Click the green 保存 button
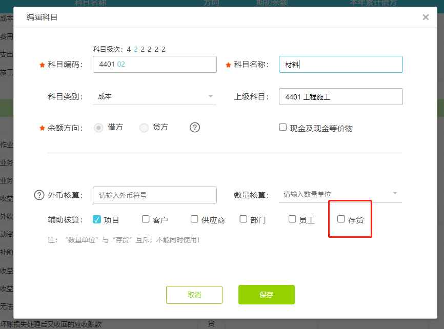 pos(266,295)
